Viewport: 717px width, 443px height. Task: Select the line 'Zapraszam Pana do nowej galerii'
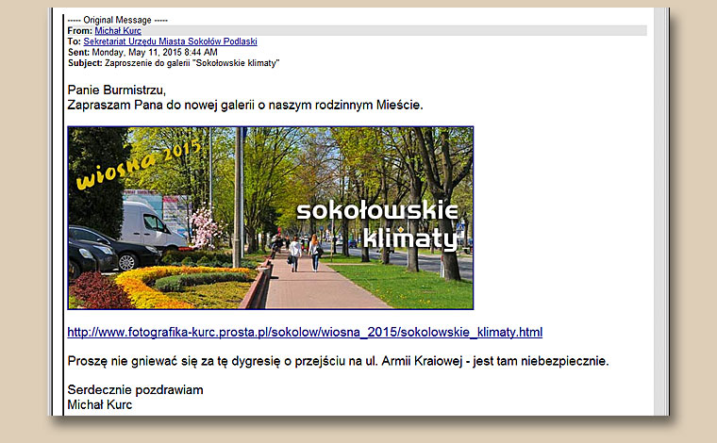point(245,105)
